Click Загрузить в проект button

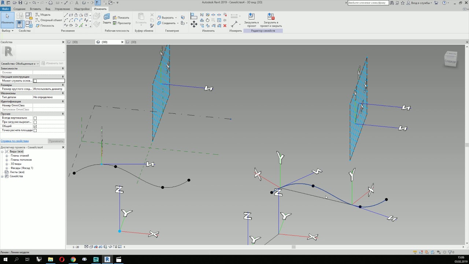251,20
